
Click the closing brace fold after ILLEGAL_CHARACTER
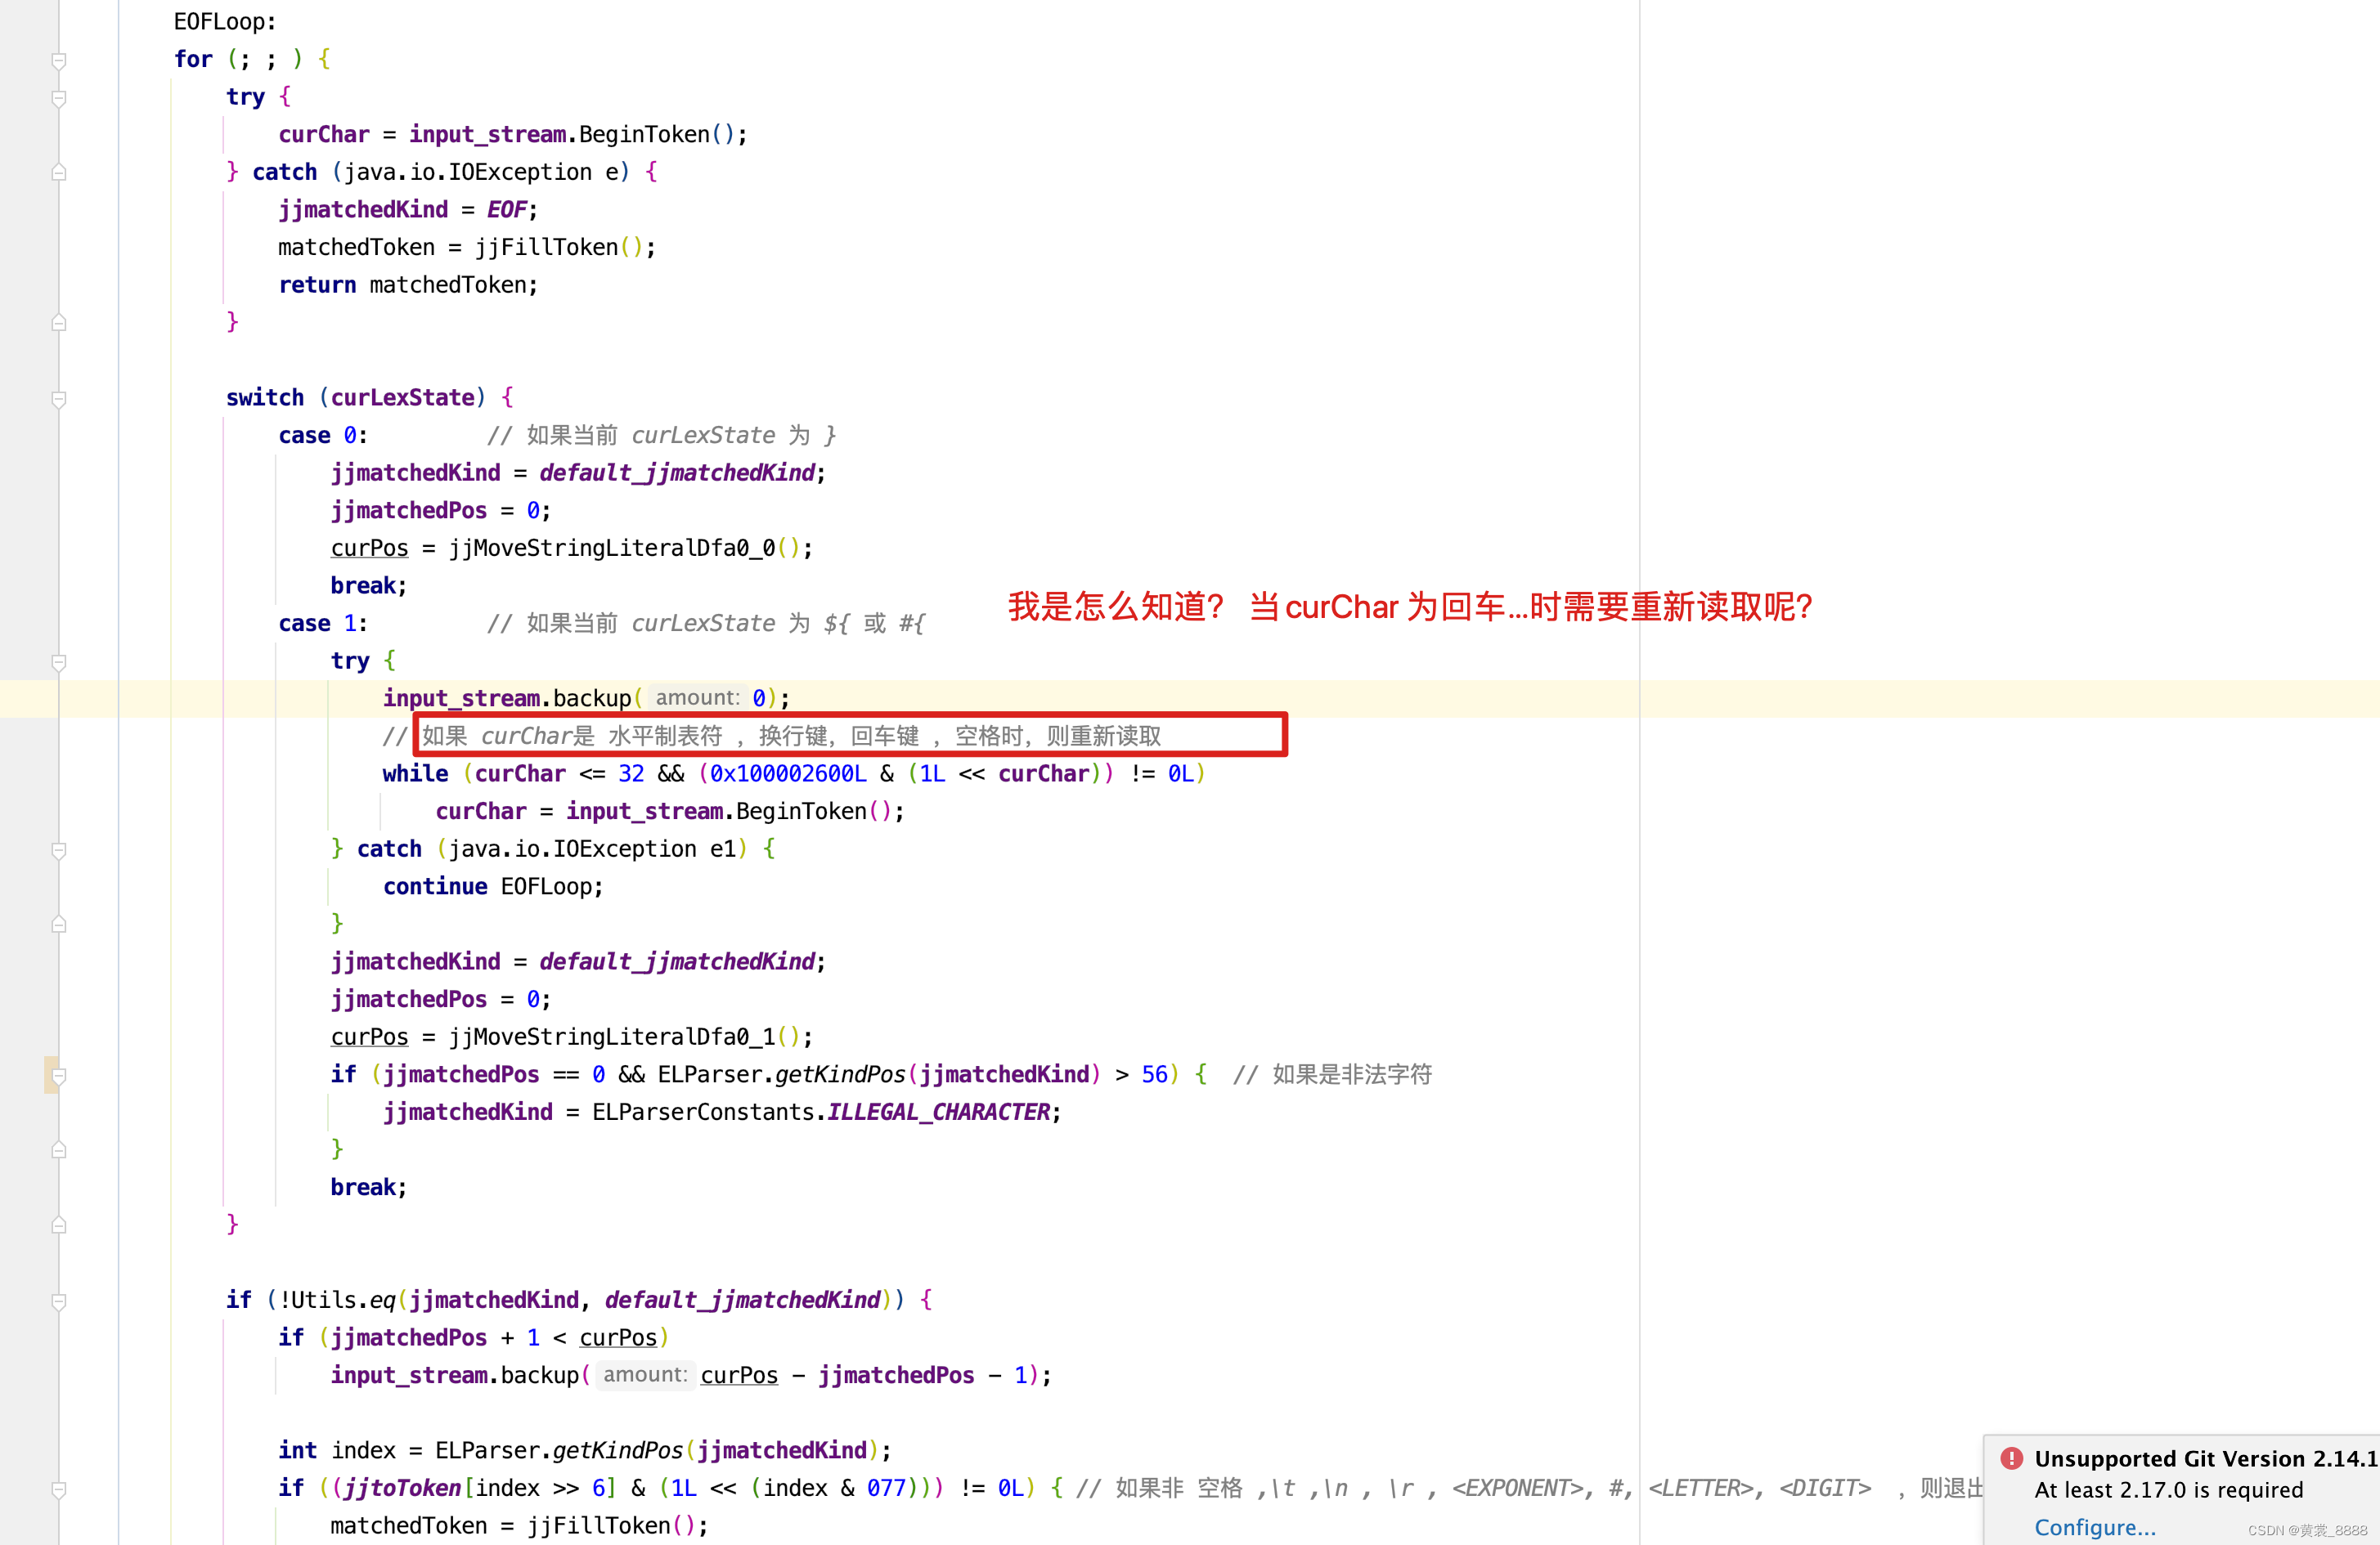click(59, 1150)
